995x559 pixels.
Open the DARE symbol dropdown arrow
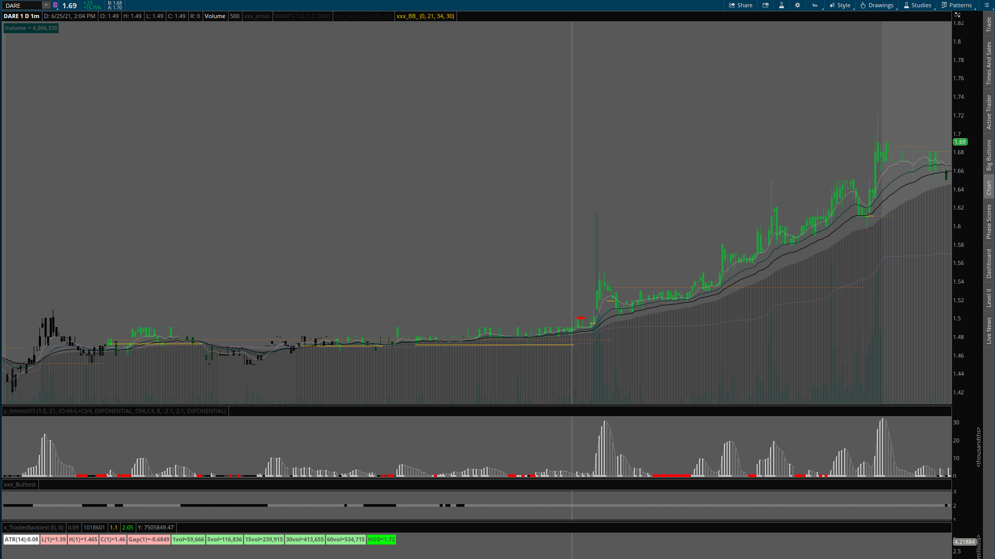(x=46, y=5)
